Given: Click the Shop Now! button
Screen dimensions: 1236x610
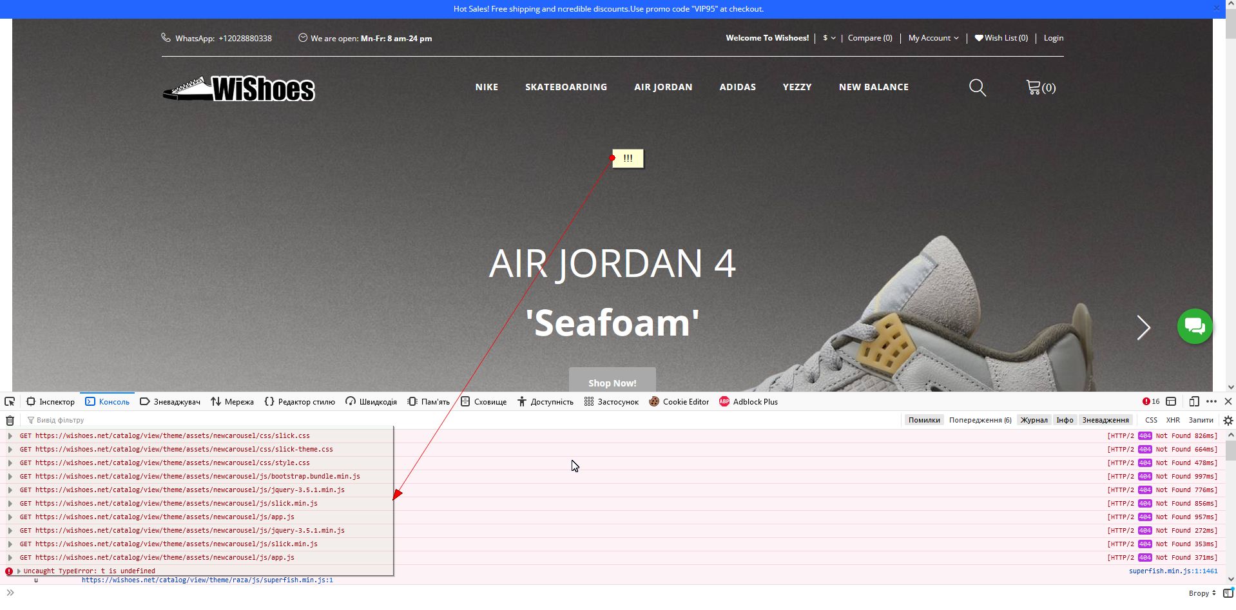Looking at the screenshot, I should click(612, 383).
